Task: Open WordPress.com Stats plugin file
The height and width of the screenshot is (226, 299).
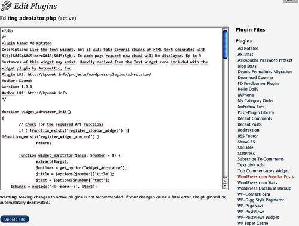Action: click(257, 182)
